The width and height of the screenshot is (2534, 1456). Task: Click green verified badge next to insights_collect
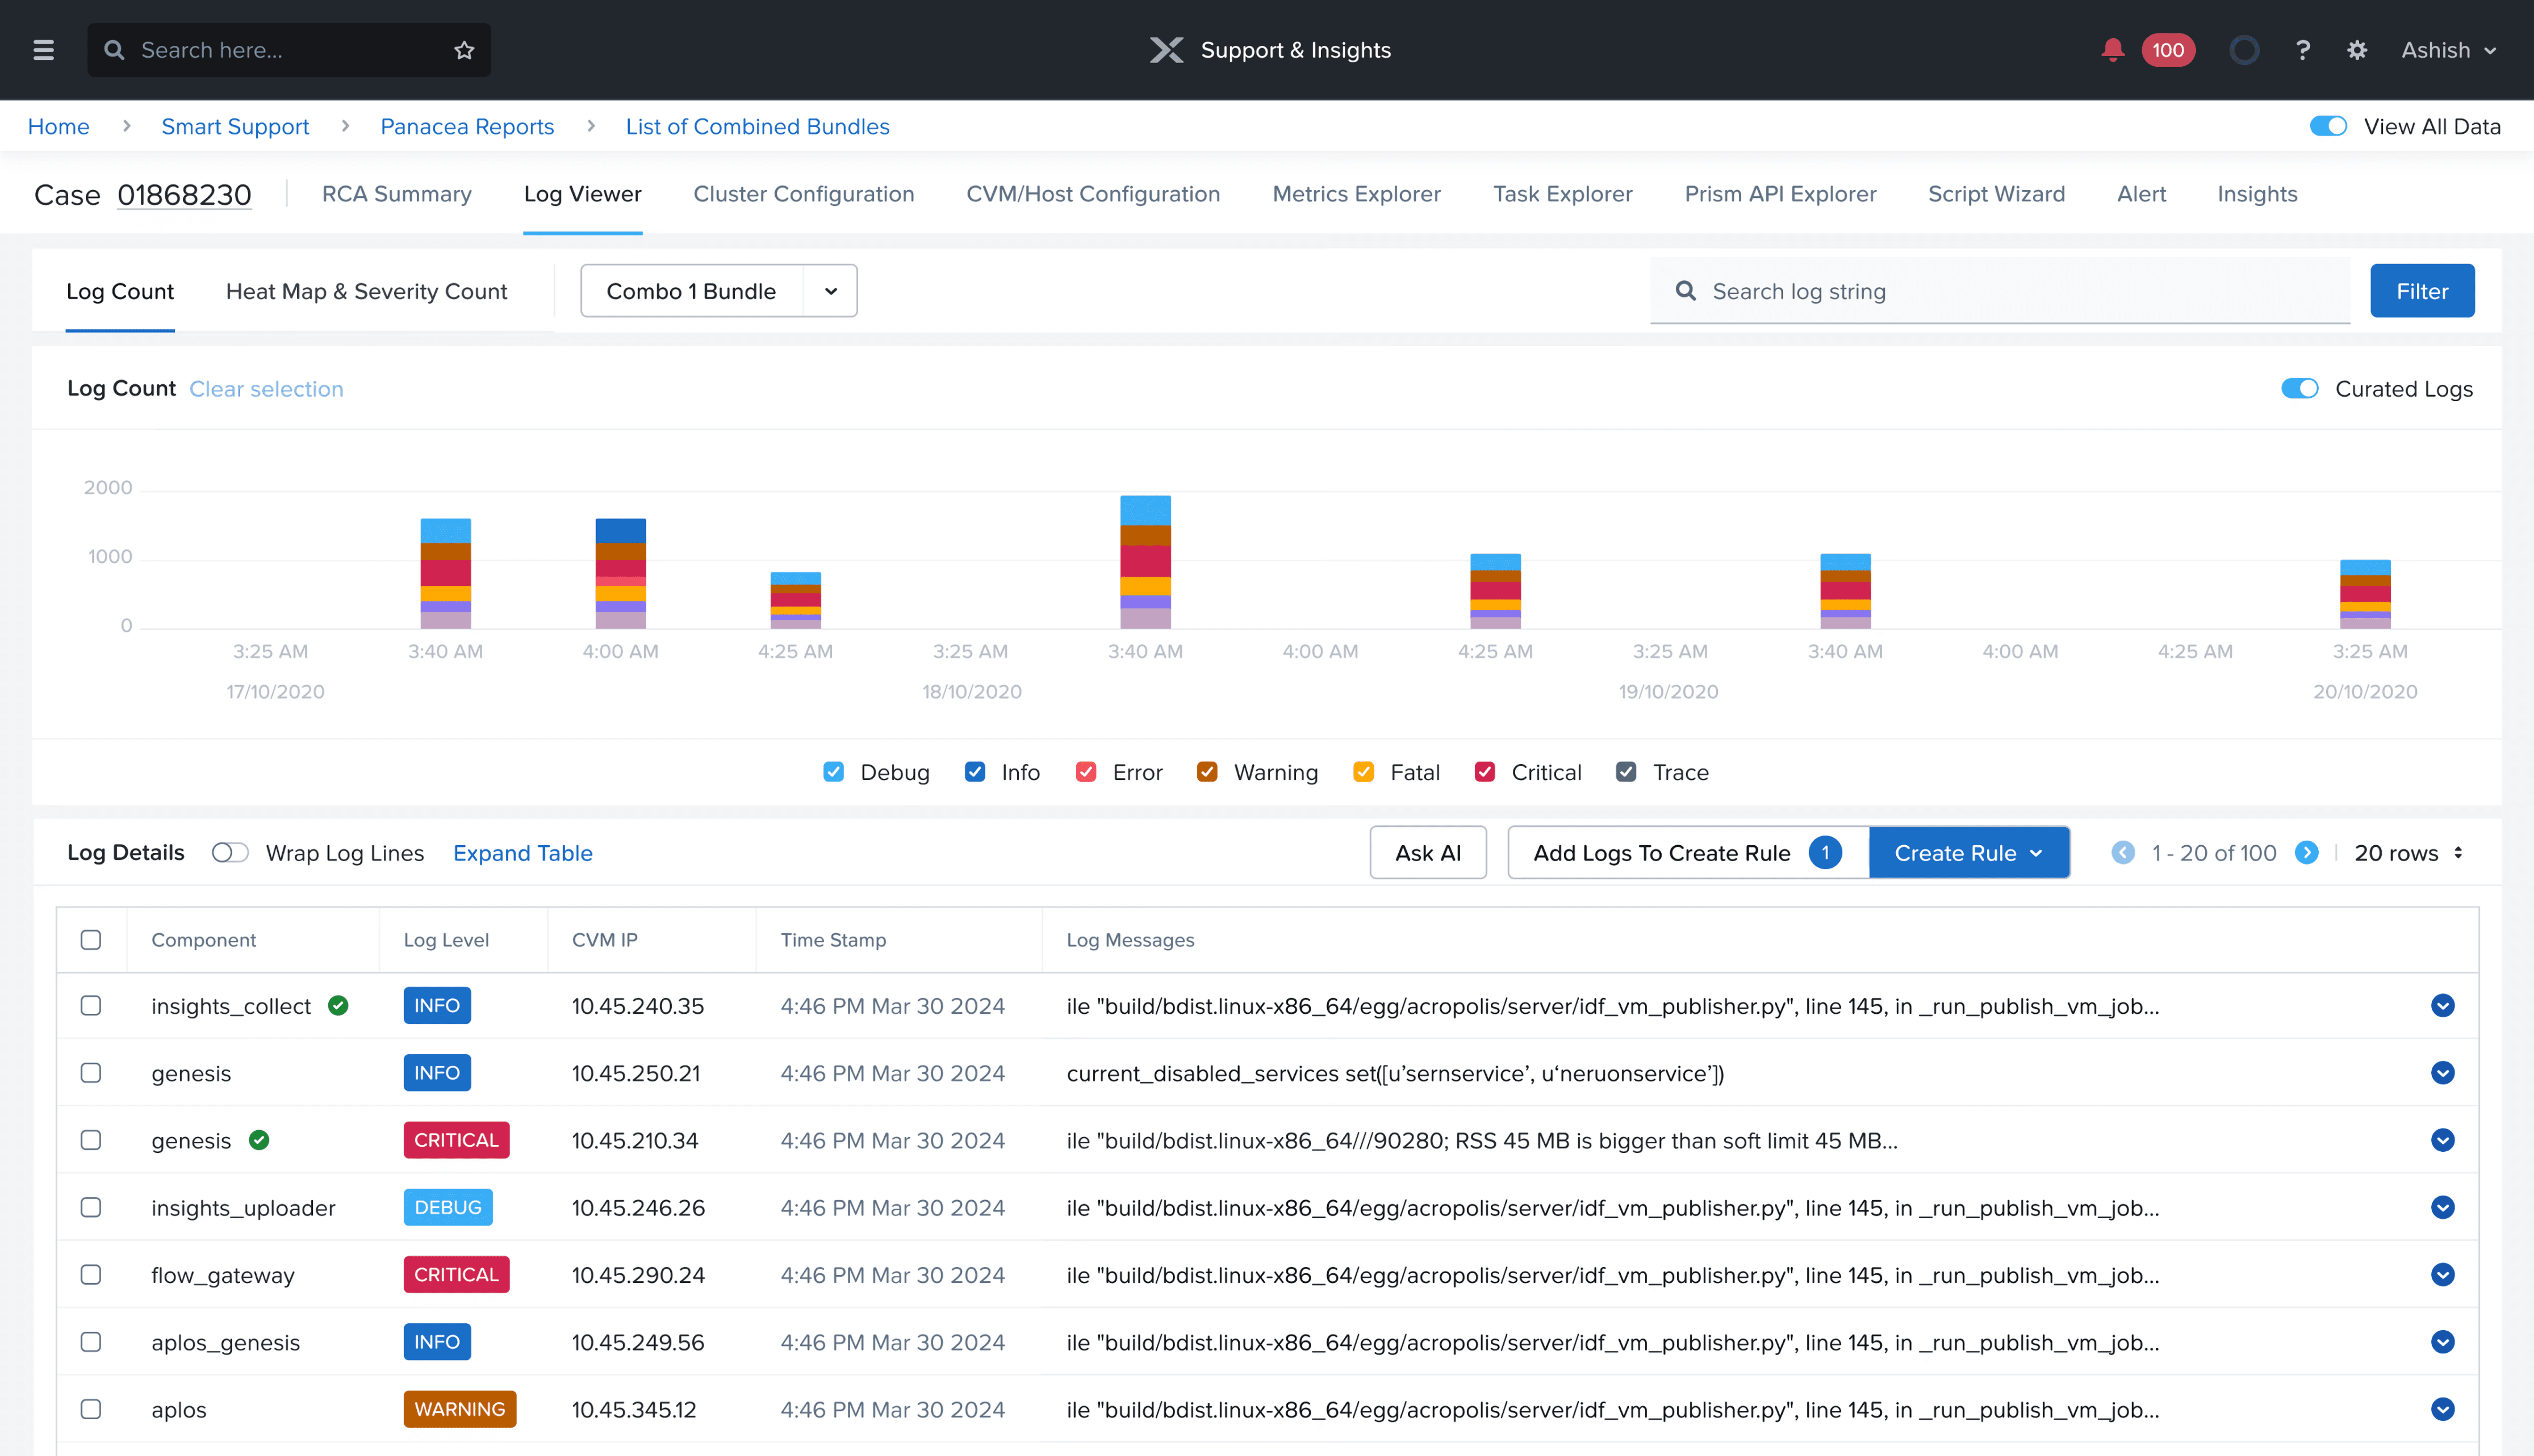pos(338,1006)
